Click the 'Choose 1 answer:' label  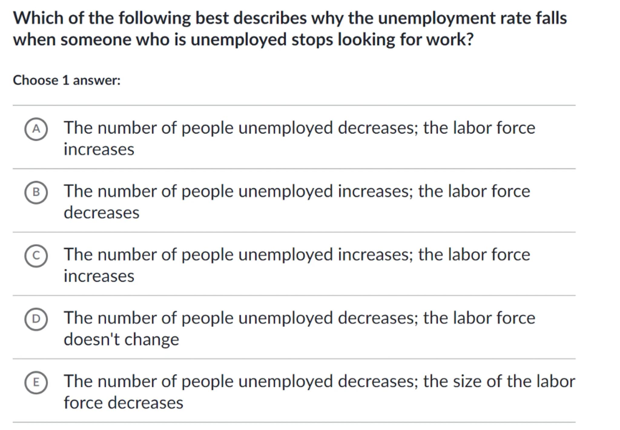pyautogui.click(x=67, y=80)
